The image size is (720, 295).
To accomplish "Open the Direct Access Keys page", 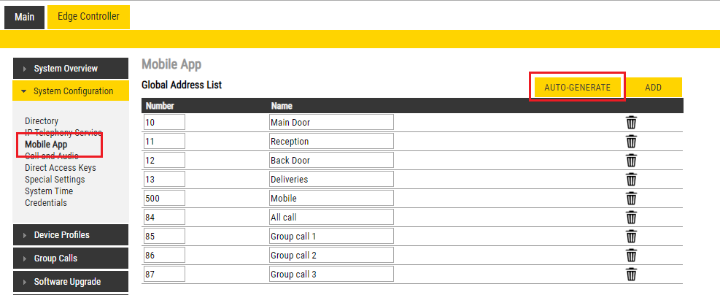I will [61, 168].
